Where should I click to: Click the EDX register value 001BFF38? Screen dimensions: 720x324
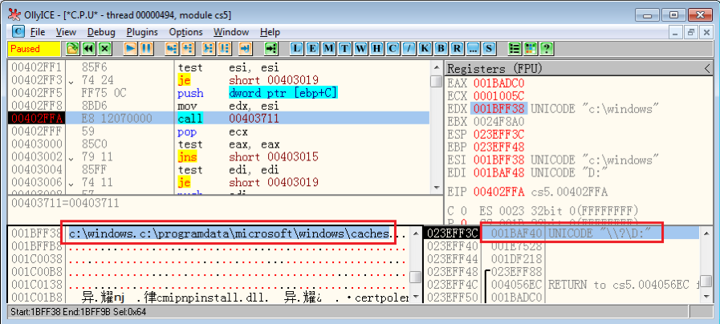point(498,109)
